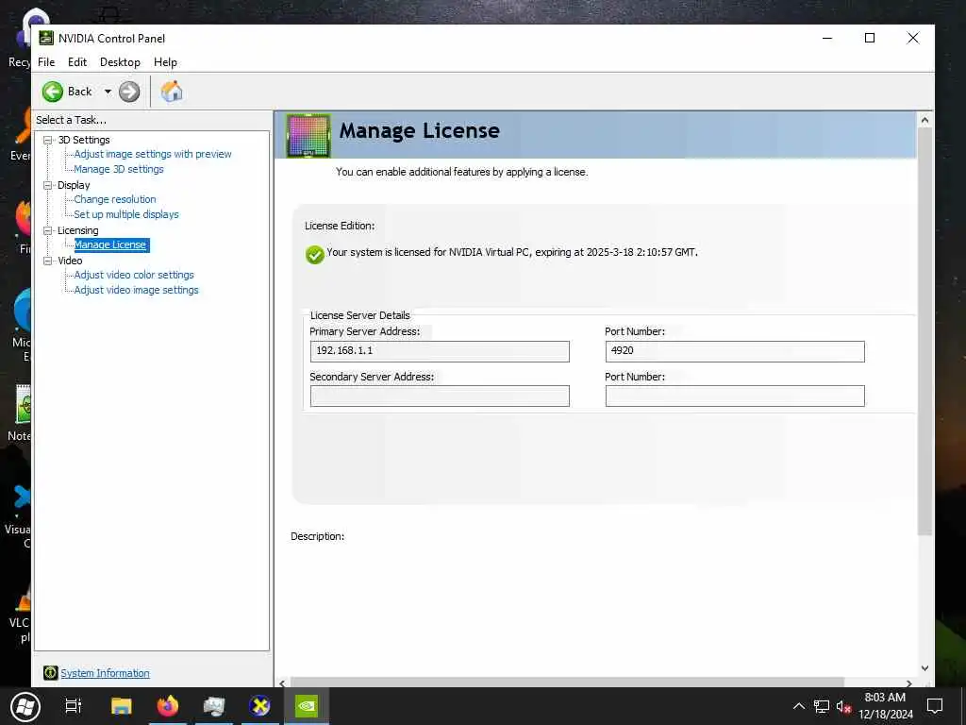Open the File menu
The height and width of the screenshot is (725, 966).
tap(46, 62)
